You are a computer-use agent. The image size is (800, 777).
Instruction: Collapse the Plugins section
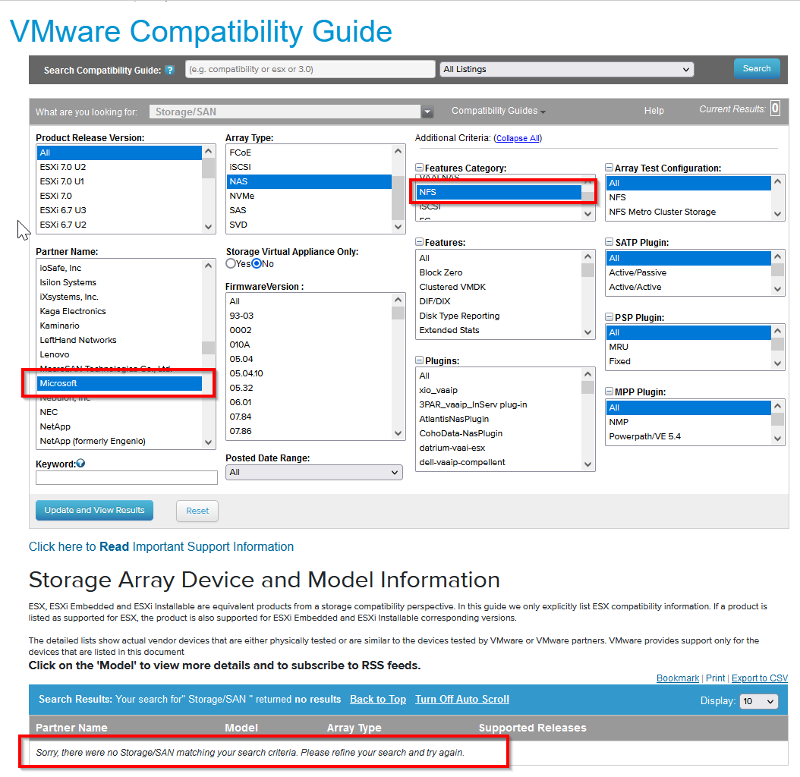click(420, 360)
